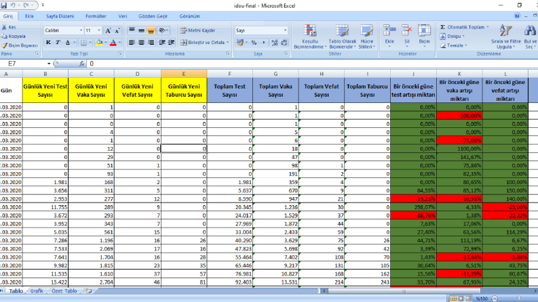Open Sayı number format dropdown
The height and width of the screenshot is (302, 538).
pos(285,30)
